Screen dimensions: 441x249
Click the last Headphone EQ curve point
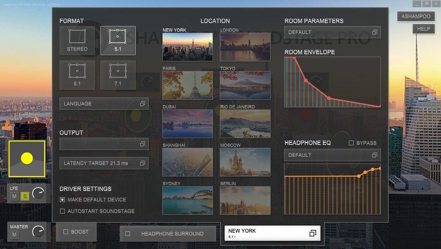click(380, 168)
